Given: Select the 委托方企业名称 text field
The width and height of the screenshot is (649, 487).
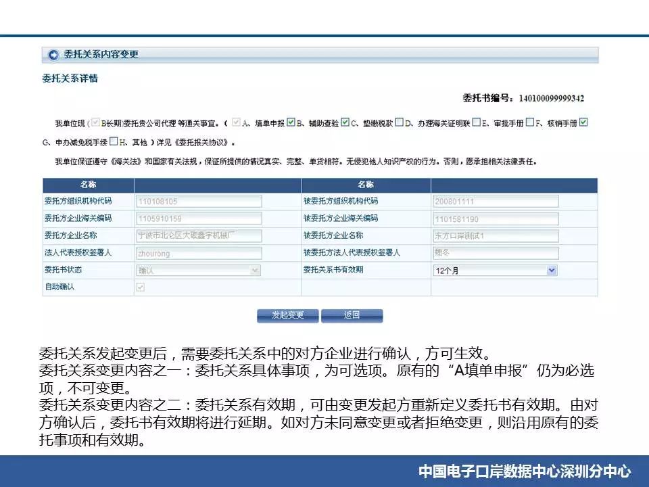Looking at the screenshot, I should 199,235.
